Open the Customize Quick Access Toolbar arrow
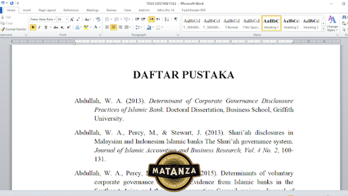 point(18,3)
